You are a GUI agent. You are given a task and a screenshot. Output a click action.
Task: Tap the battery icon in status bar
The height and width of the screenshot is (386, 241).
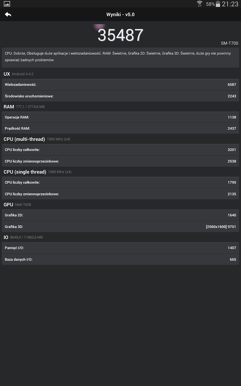coord(218,4)
